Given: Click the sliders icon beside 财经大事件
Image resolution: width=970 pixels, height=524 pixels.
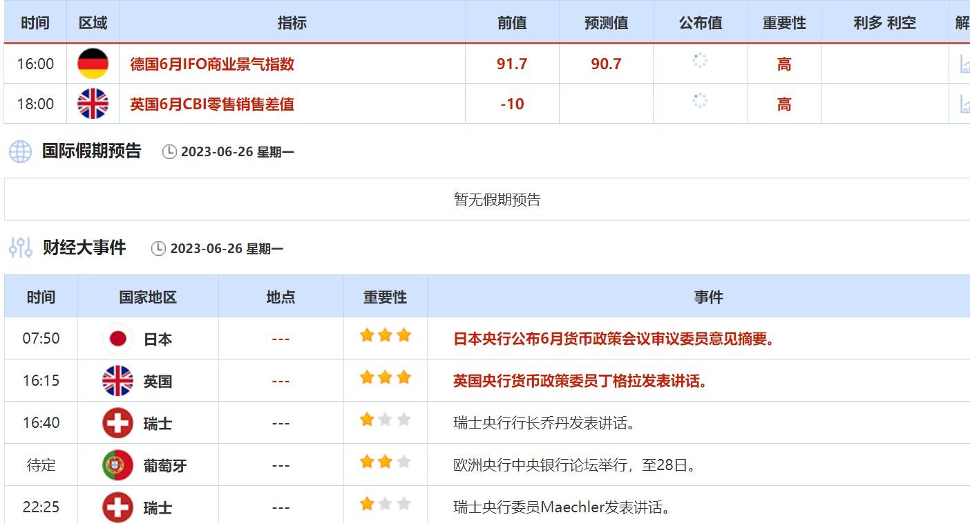Looking at the screenshot, I should point(20,247).
